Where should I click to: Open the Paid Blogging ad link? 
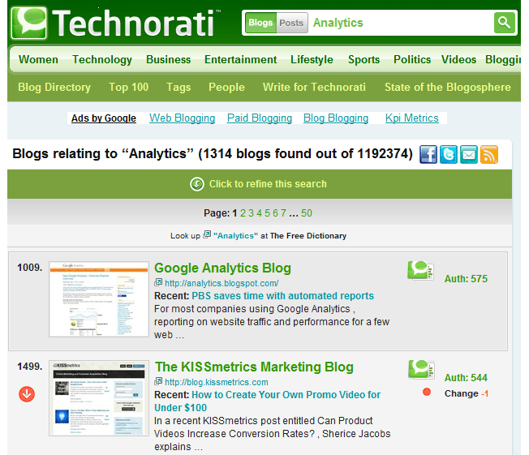[260, 118]
